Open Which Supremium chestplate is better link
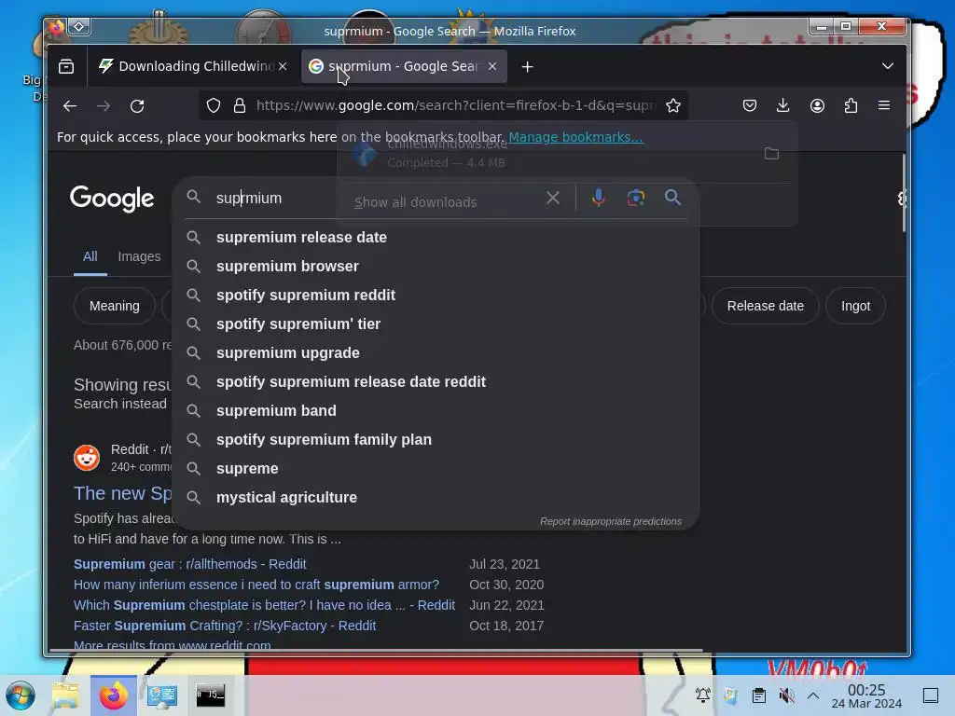 coord(264,605)
